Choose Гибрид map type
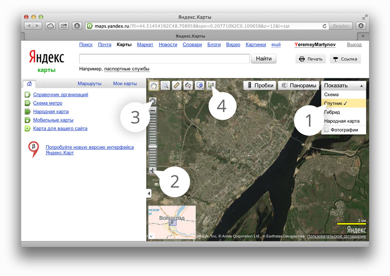 343,112
